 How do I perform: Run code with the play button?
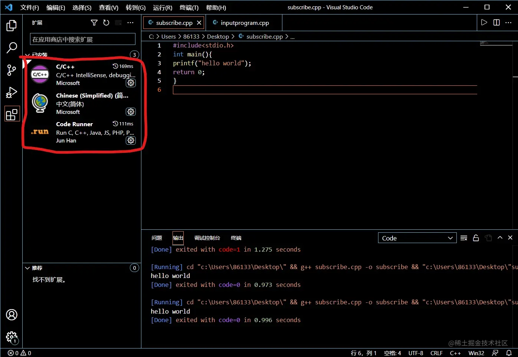pos(484,23)
